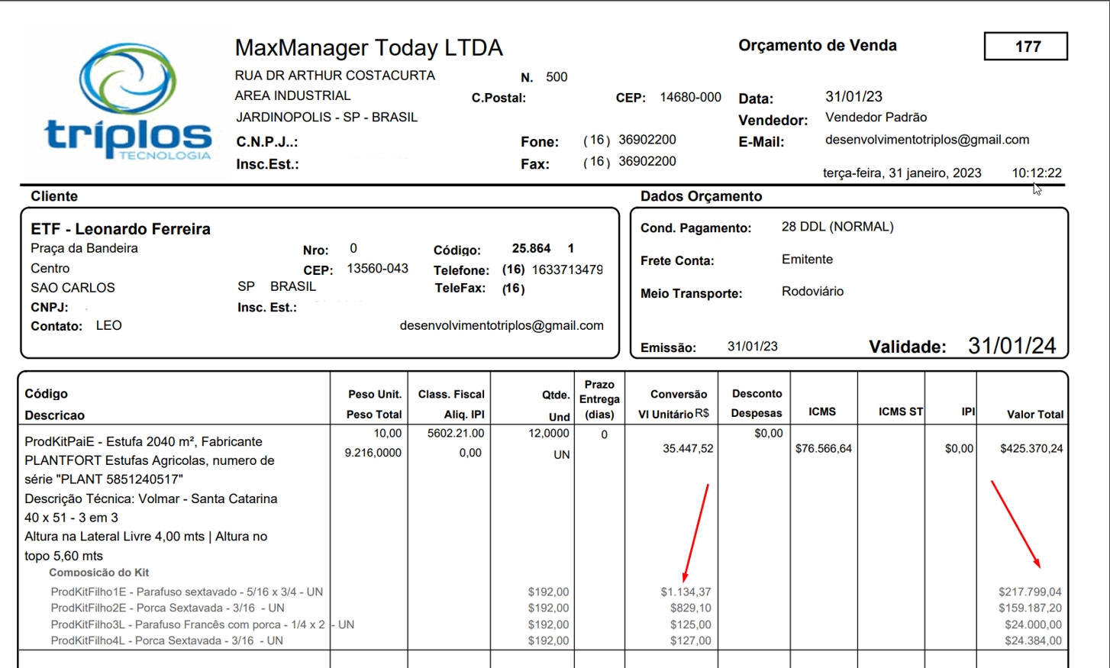This screenshot has width=1110, height=668.
Task: Select Frete Conta value Emitente
Action: coord(807,260)
